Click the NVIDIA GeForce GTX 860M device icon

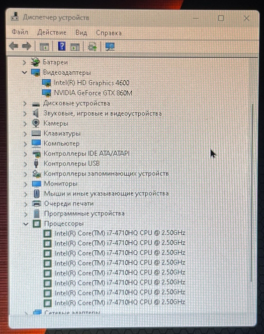47,93
